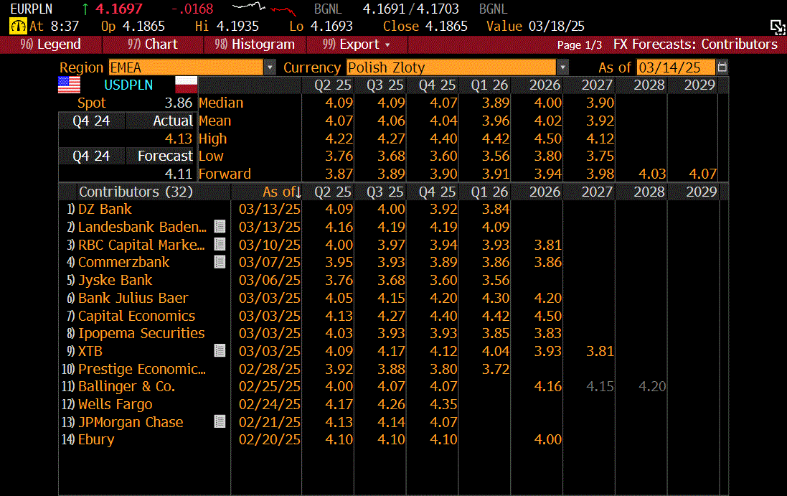Open Bank Julius Baer forecast row
Screen dimensions: 787x496
pos(133,298)
